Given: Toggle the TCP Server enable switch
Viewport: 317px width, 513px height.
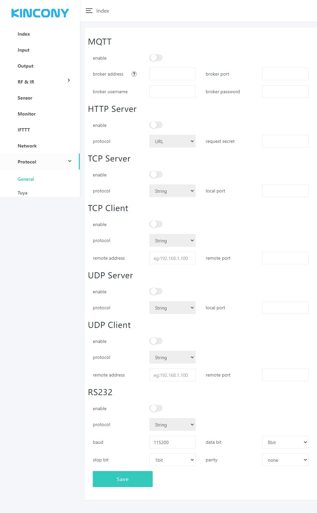Looking at the screenshot, I should [x=156, y=175].
